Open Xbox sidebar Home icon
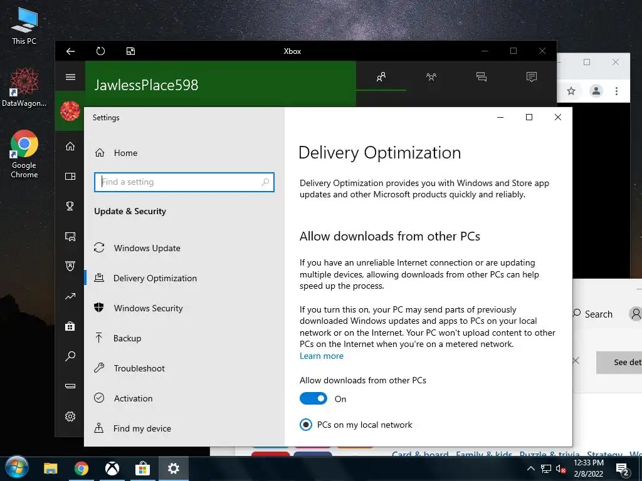Image resolution: width=642 pixels, height=481 pixels. [70, 146]
